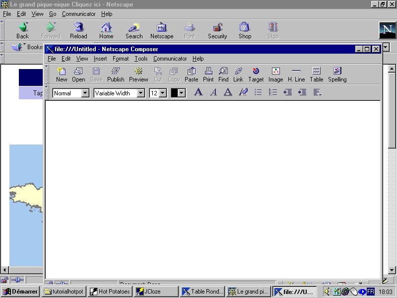Click Search in the Navigator toolbar
This screenshot has height=298, width=397.
(134, 30)
